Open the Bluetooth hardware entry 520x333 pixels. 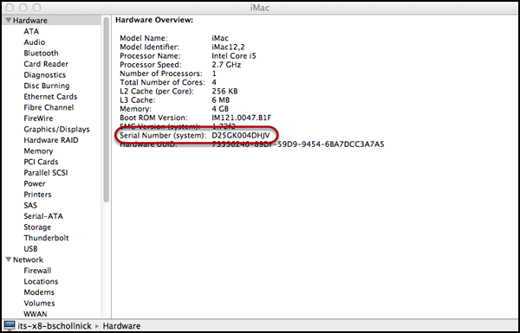click(41, 54)
